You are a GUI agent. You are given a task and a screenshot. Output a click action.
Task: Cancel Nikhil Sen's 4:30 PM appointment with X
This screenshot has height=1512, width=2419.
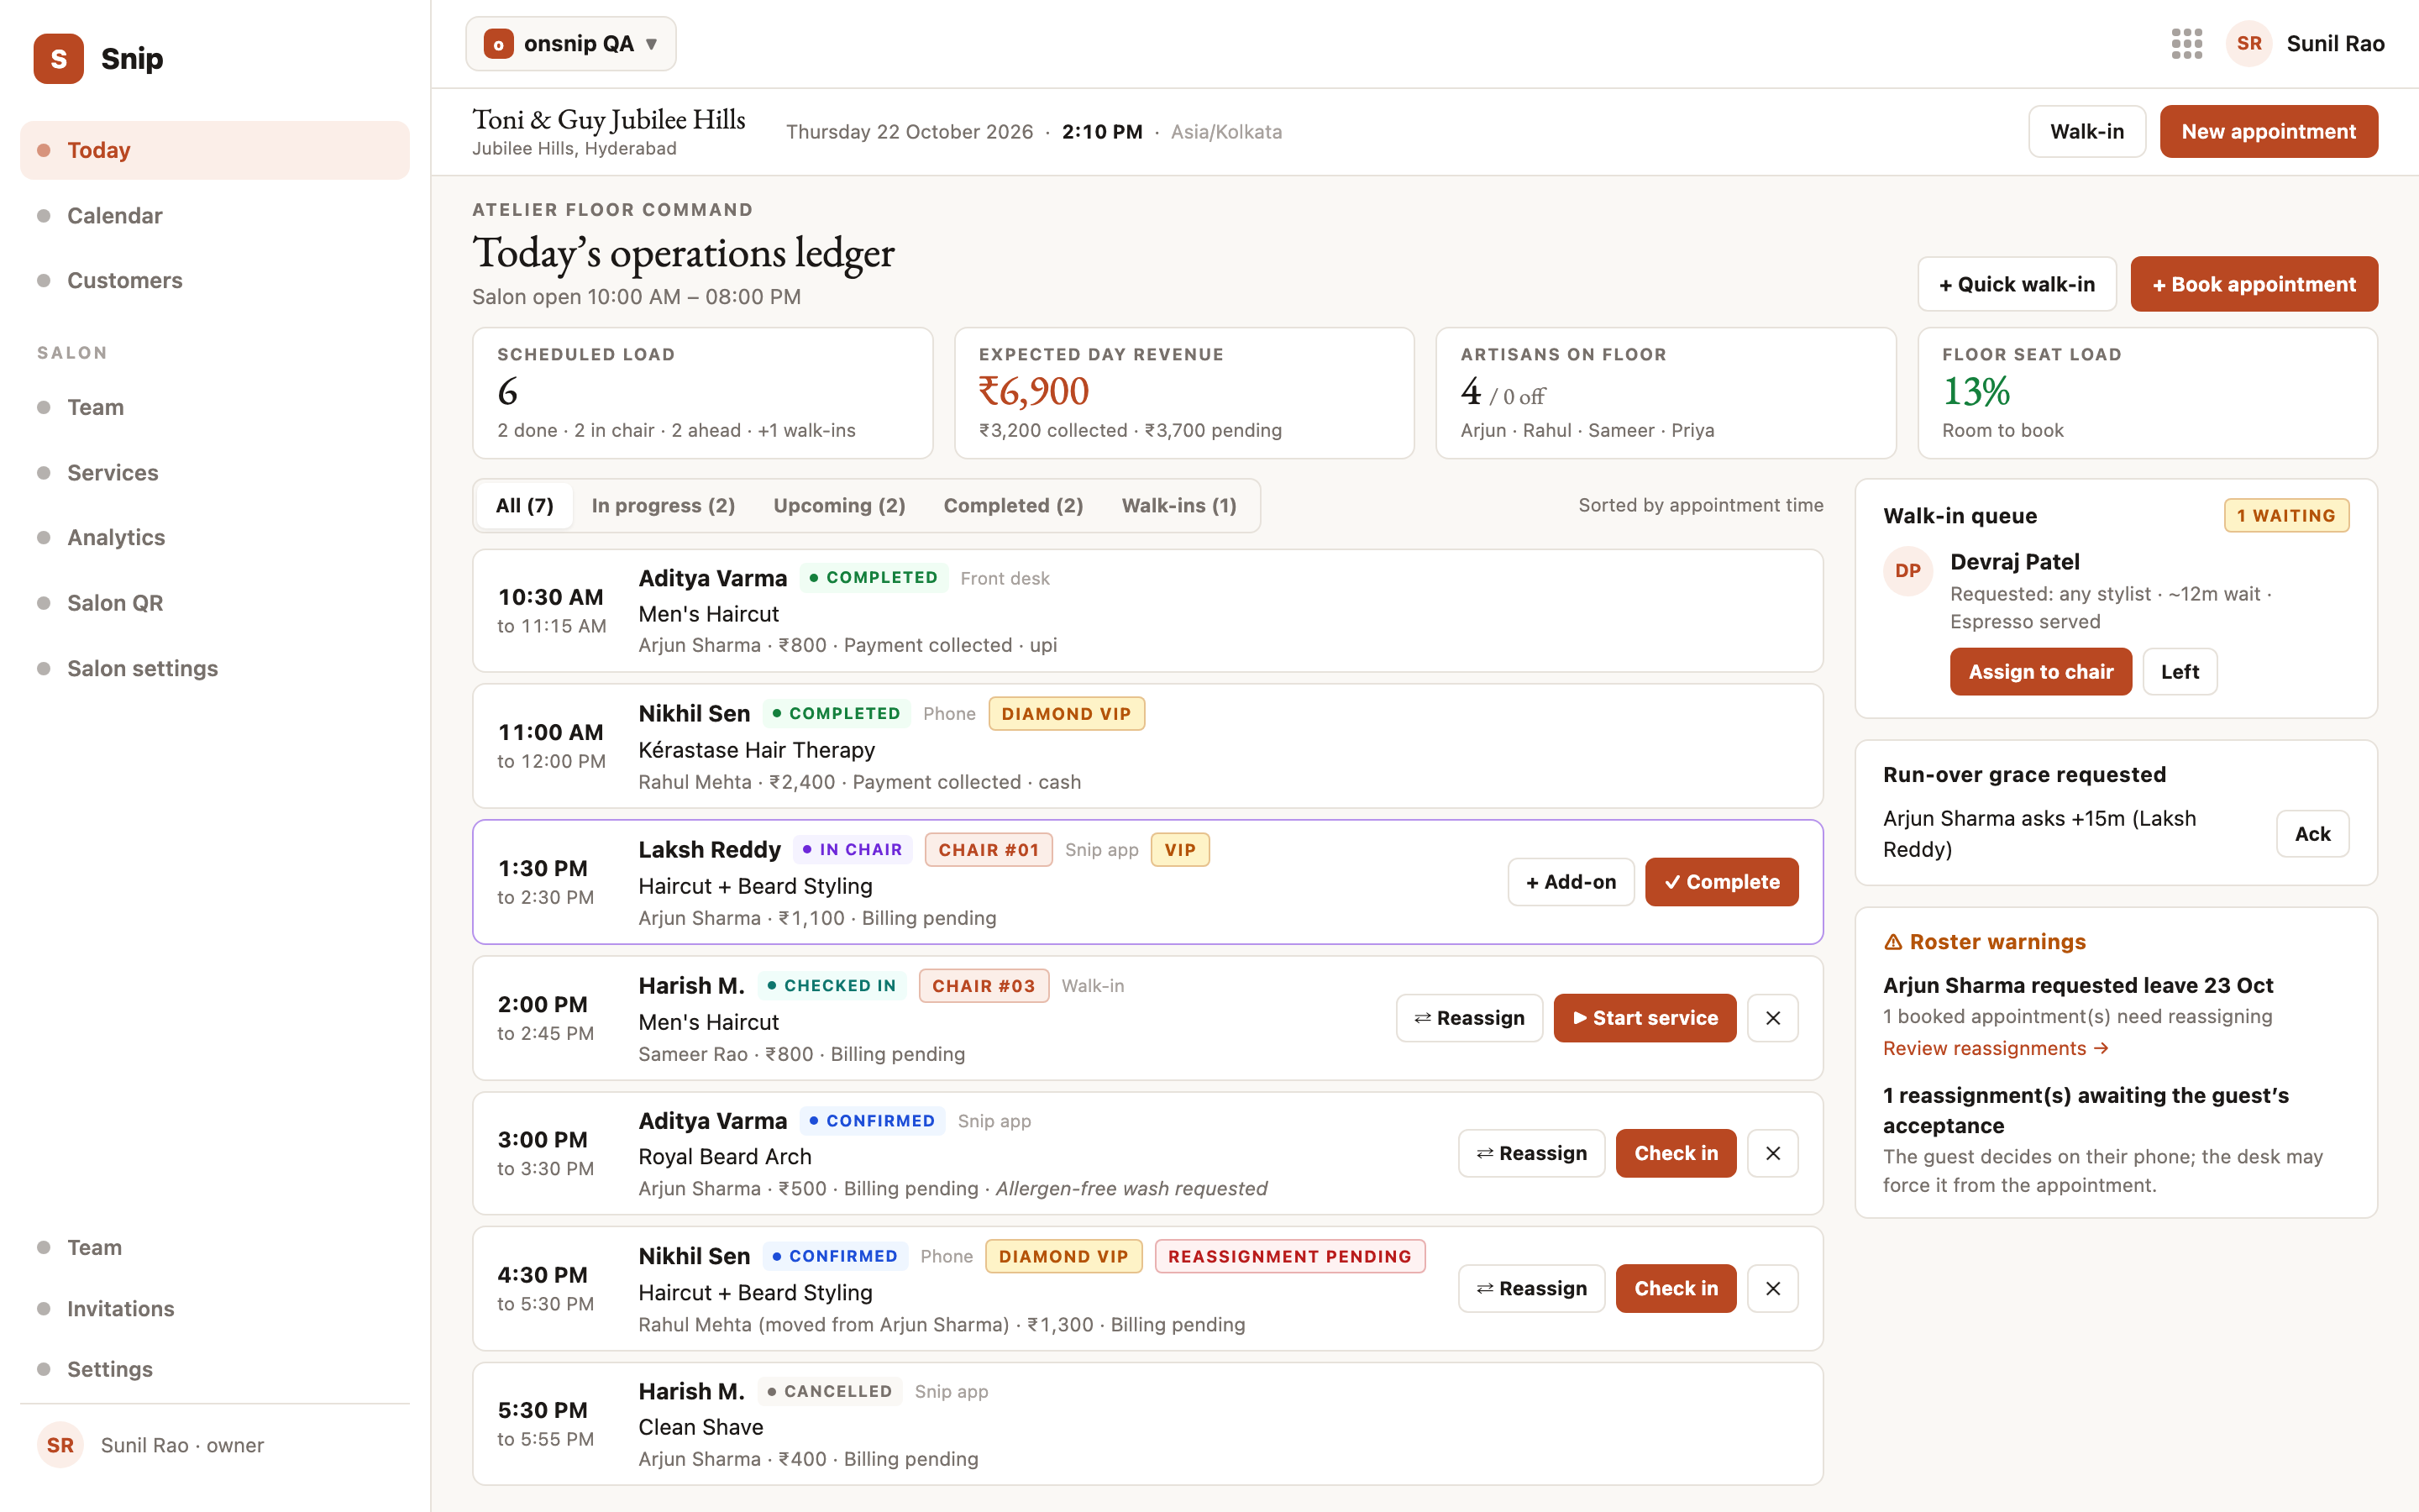pos(1772,1289)
